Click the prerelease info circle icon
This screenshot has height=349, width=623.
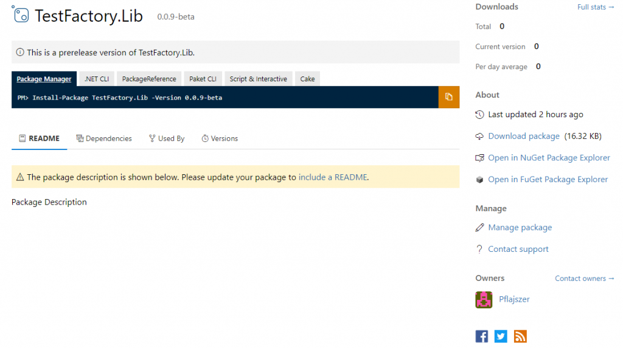(20, 52)
